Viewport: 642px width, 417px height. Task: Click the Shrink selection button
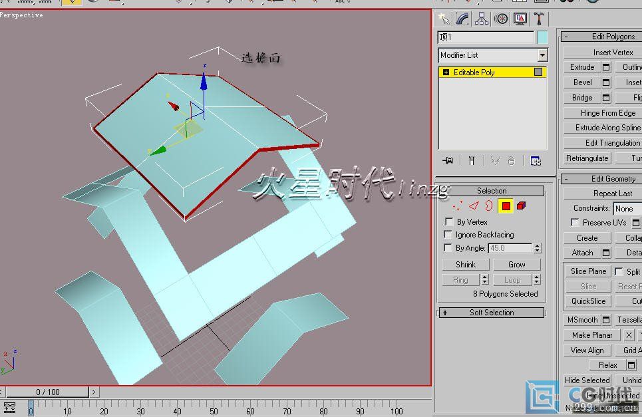click(x=466, y=265)
